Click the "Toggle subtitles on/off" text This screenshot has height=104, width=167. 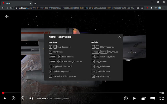63,67
